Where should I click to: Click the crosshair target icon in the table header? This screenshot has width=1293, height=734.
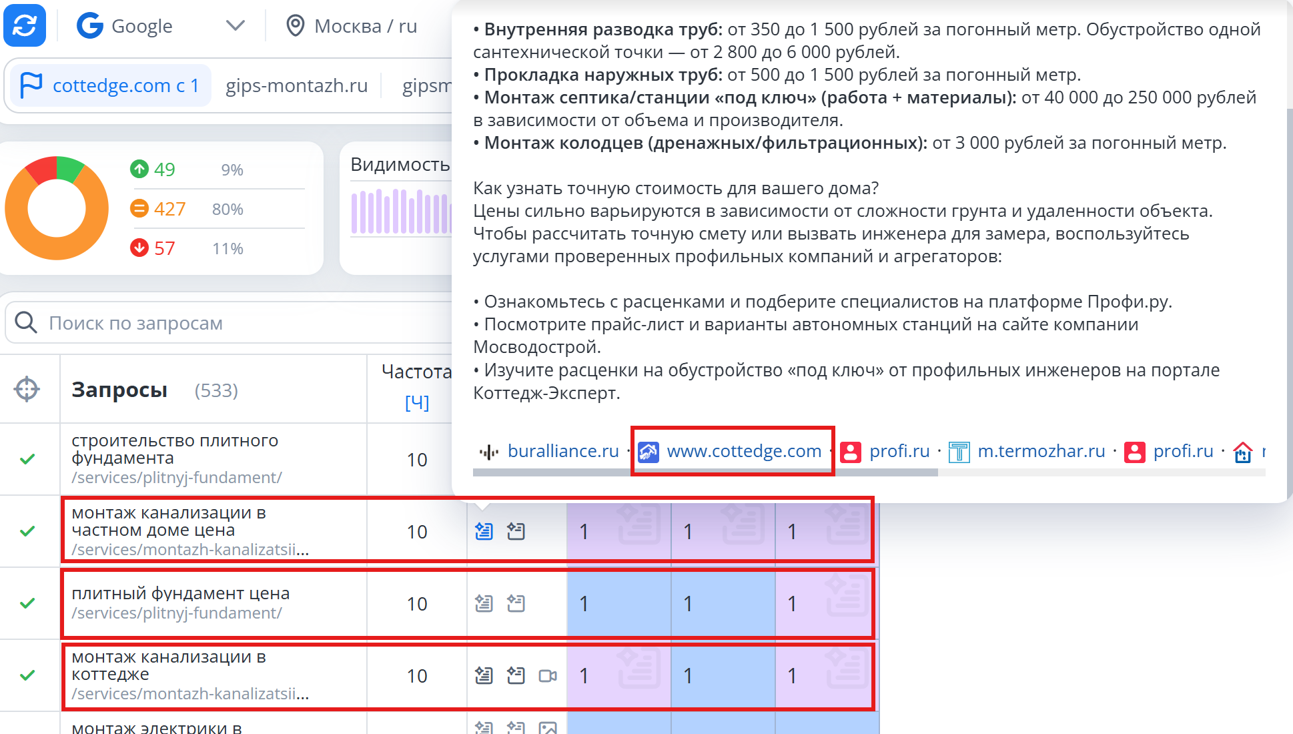[27, 389]
